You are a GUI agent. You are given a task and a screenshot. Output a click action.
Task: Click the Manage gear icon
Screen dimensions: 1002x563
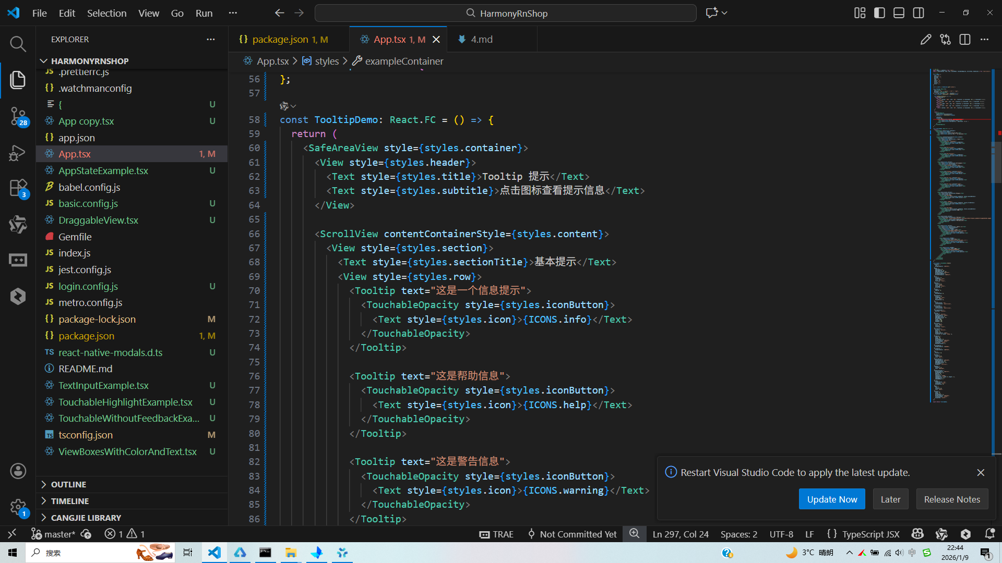tap(18, 507)
